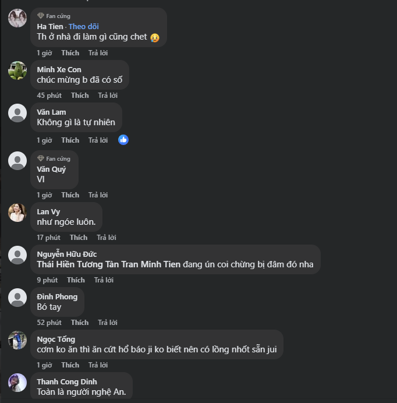Image resolution: width=397 pixels, height=403 pixels.
Task: Like Minh Xe Con's comment
Action: pyautogui.click(x=80, y=96)
